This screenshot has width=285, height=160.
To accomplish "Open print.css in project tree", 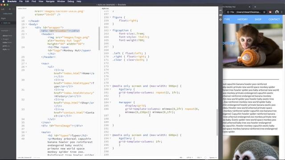I will 6,46.
